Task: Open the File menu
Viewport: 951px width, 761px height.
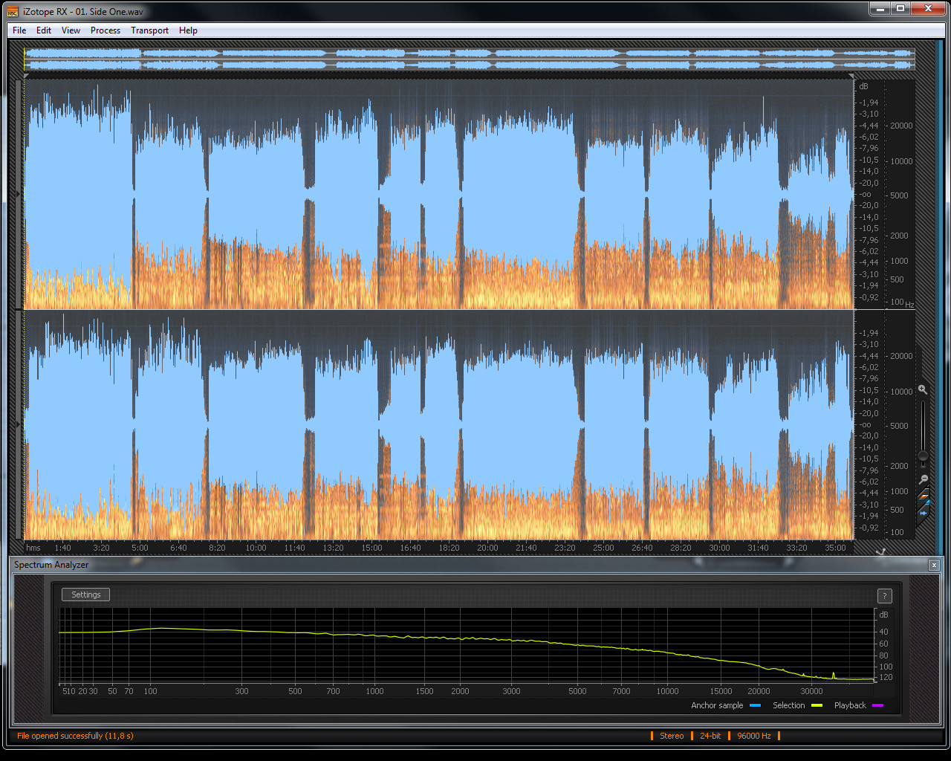Action: coord(19,30)
